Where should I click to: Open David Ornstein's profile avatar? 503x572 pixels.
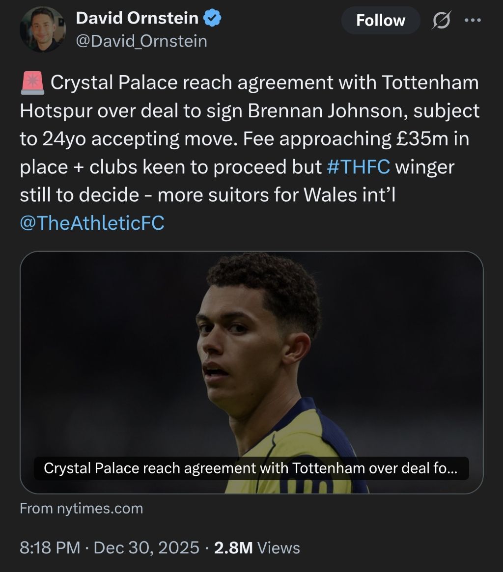(x=43, y=30)
